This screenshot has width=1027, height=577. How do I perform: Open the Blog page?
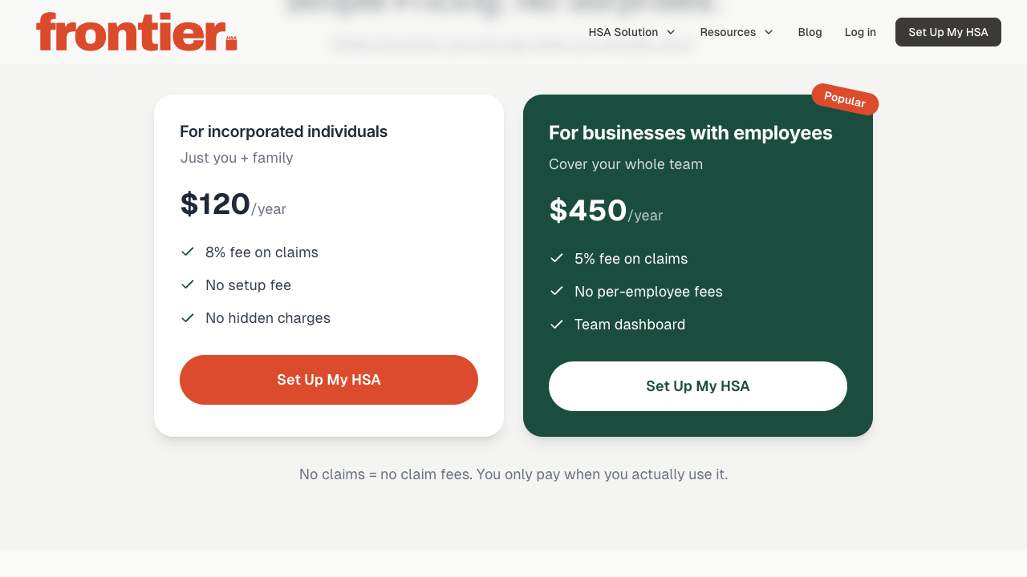coord(810,32)
